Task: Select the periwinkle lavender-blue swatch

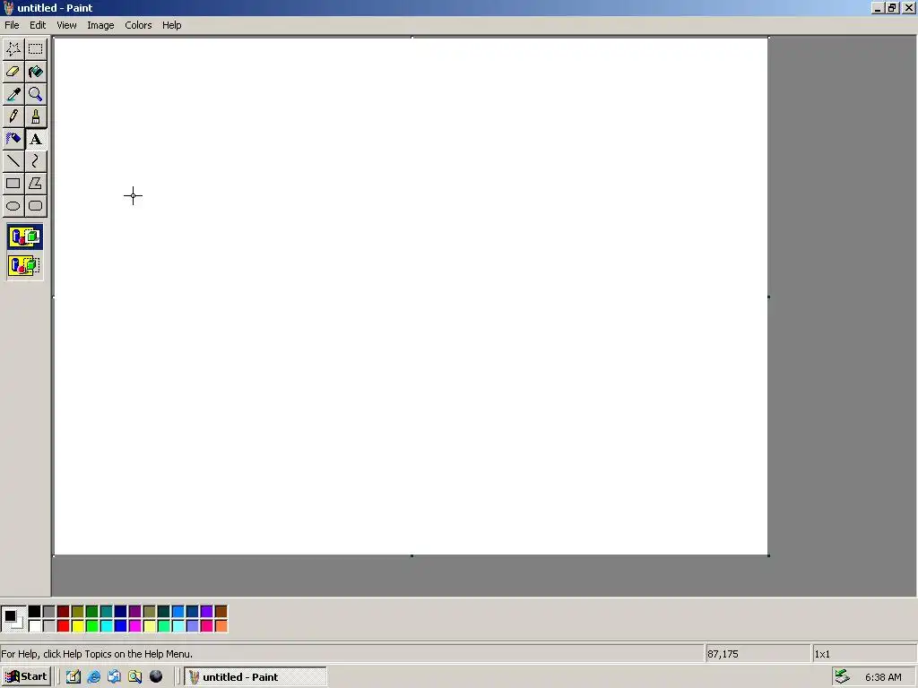Action: tap(193, 626)
